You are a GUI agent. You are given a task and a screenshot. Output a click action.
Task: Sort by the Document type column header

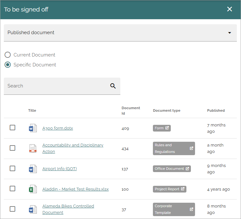pos(167,110)
